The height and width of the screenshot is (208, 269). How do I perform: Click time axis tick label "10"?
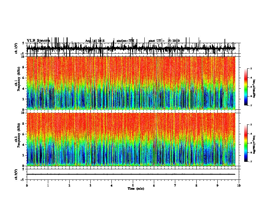point(239,186)
